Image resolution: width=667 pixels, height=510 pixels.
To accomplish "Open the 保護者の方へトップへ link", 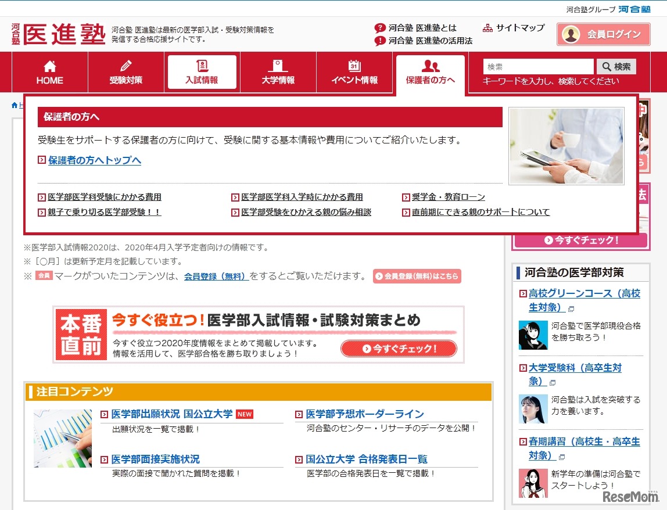I will 94,161.
